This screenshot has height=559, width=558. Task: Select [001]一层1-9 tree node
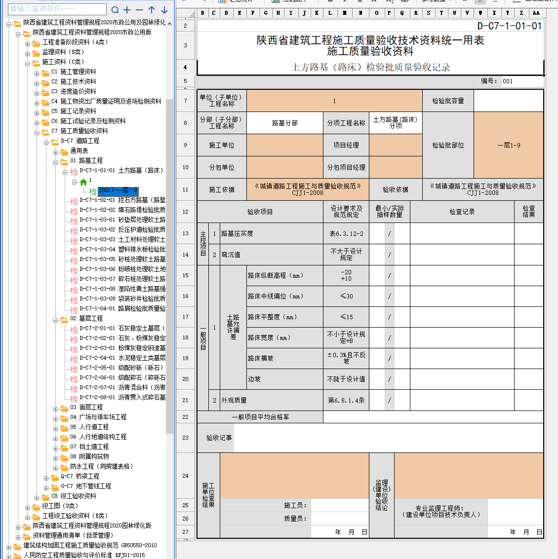118,191
